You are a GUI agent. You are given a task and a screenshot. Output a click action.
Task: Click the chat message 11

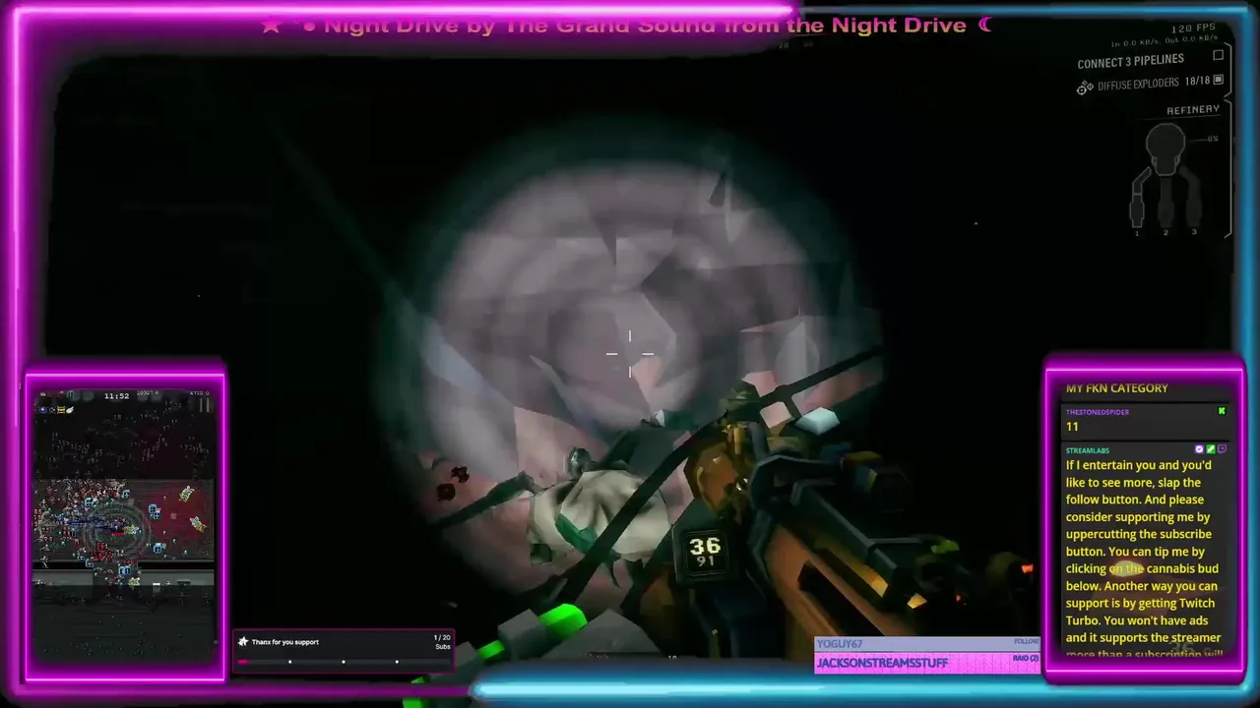point(1072,427)
